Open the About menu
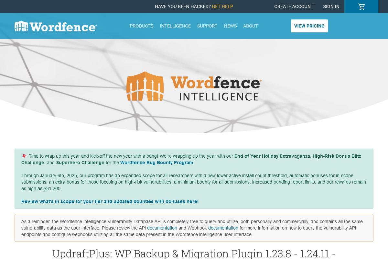The height and width of the screenshot is (259, 388). [251, 26]
